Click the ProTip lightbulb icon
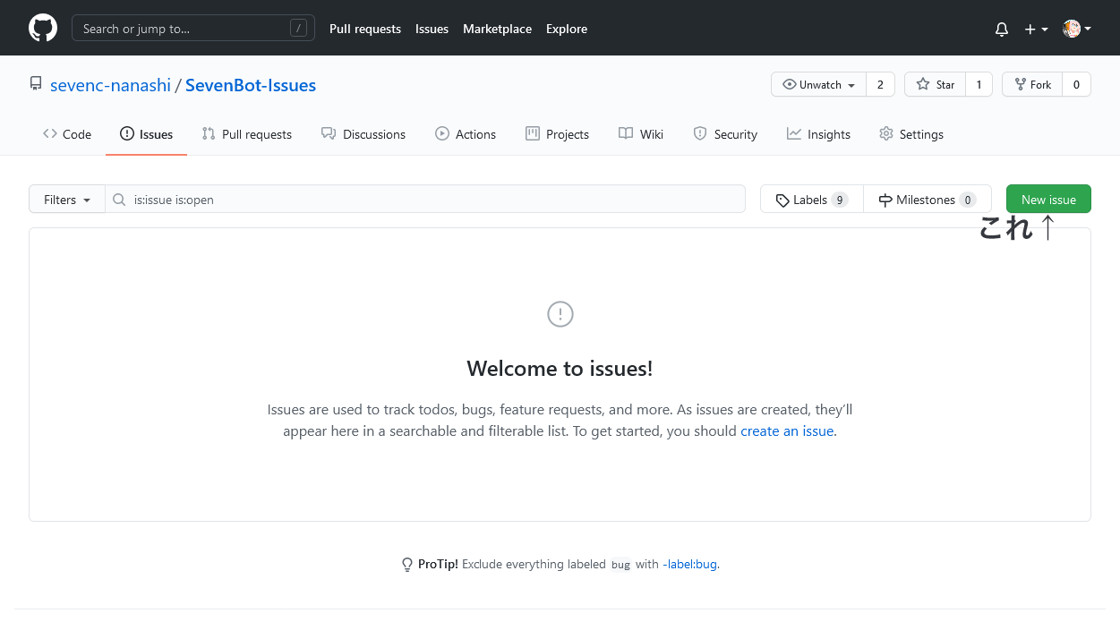Viewport: 1120px width, 639px height. coord(407,564)
